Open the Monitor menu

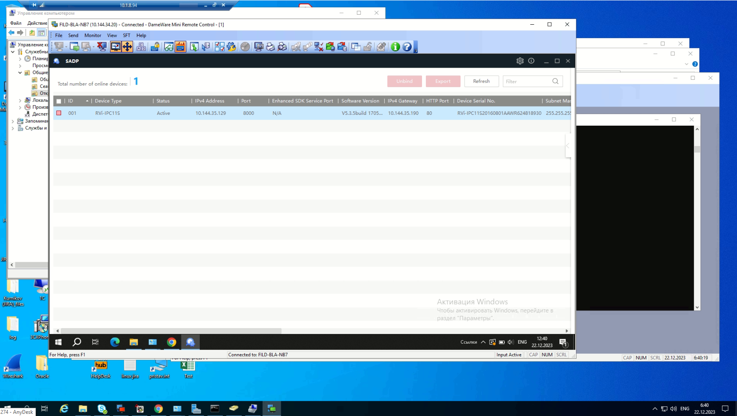93,36
